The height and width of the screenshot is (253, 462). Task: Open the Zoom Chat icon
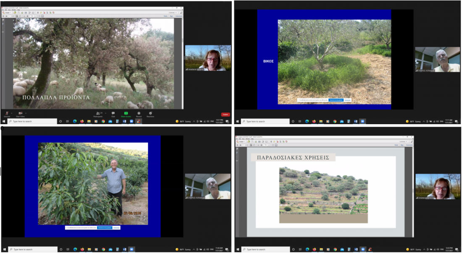tap(113, 114)
